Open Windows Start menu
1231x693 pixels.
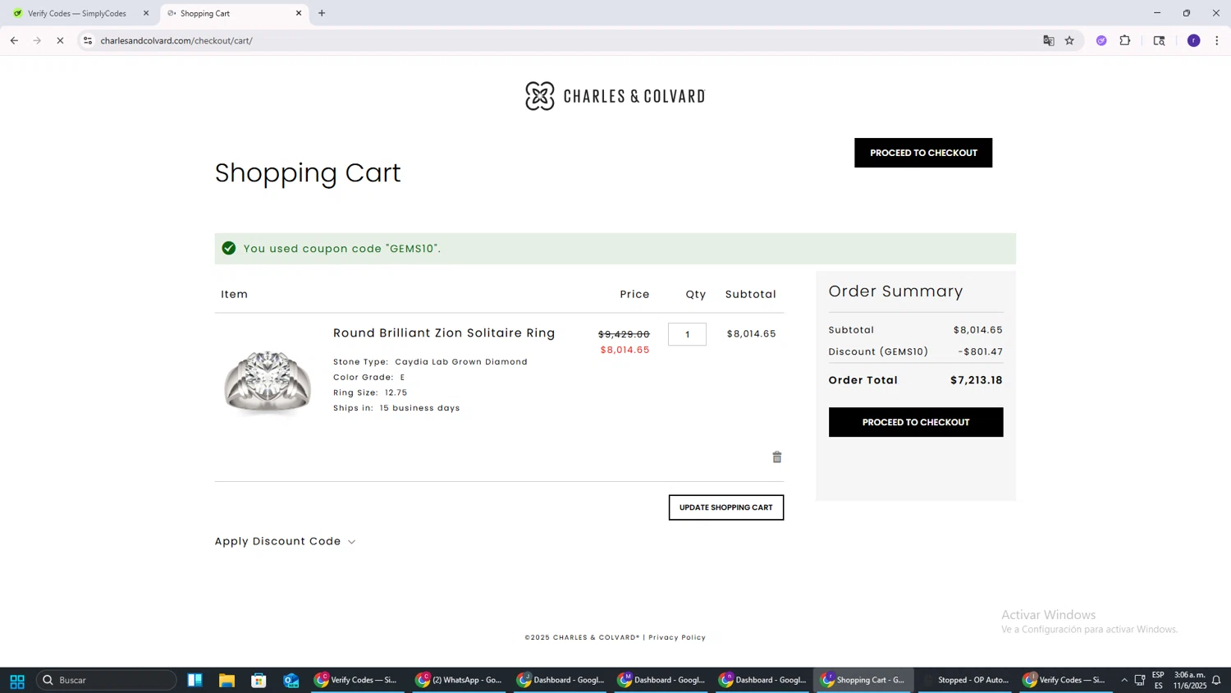click(17, 680)
